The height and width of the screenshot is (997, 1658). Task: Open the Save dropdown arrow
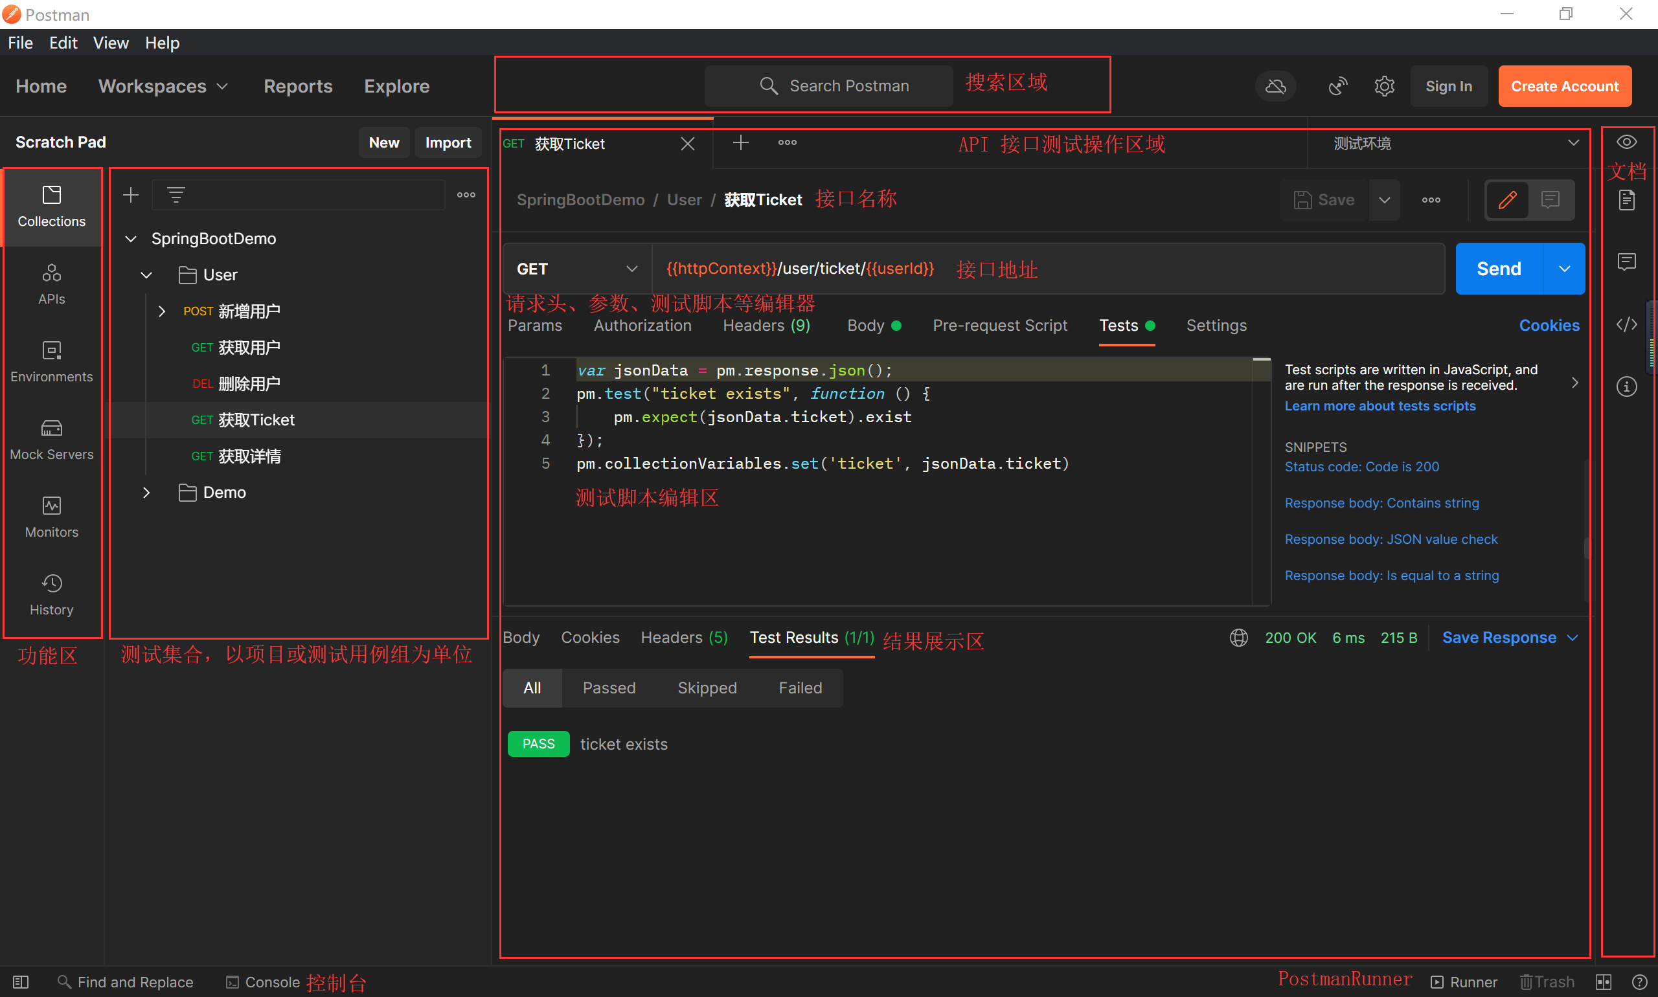point(1385,199)
